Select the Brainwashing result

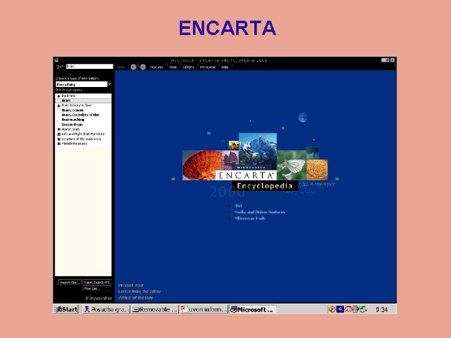83,120
